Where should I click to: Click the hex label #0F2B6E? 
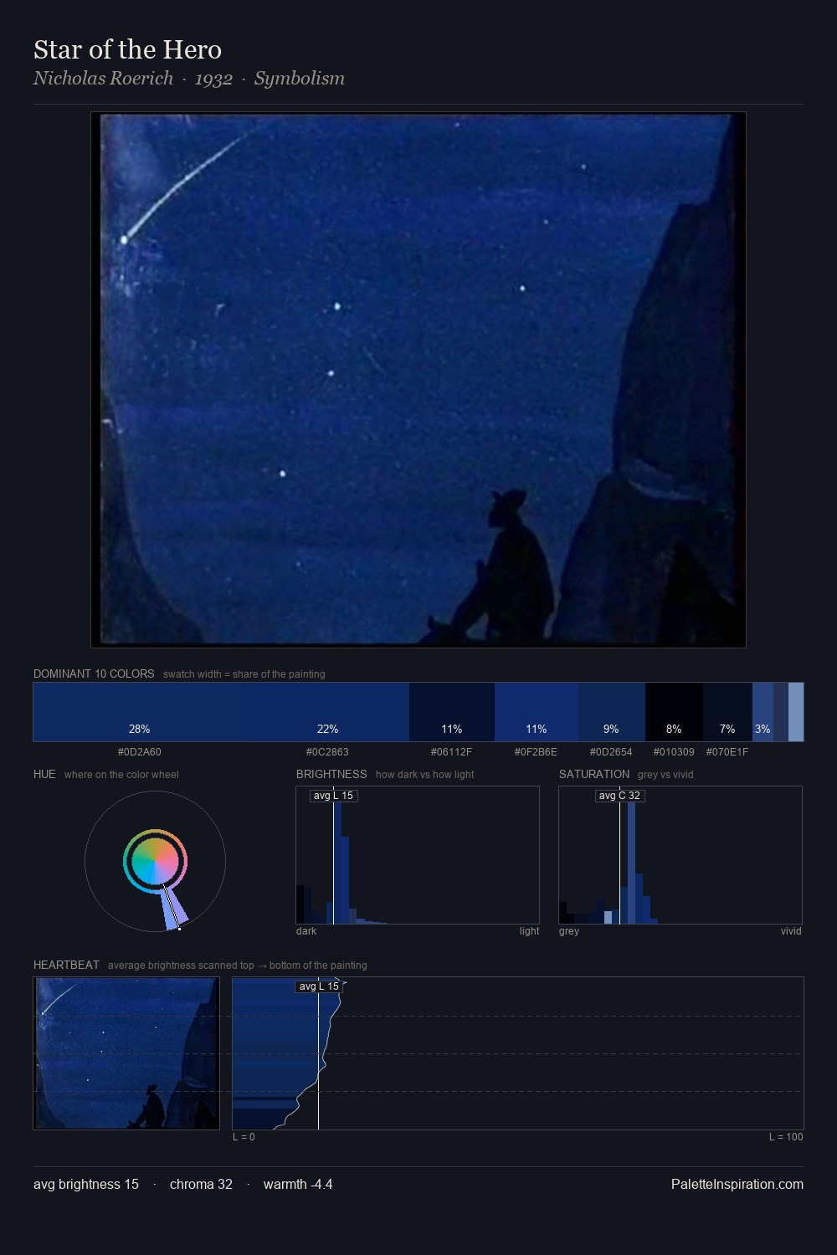pyautogui.click(x=537, y=752)
